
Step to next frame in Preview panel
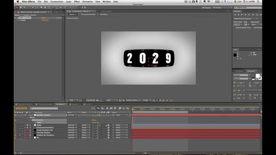point(245,15)
